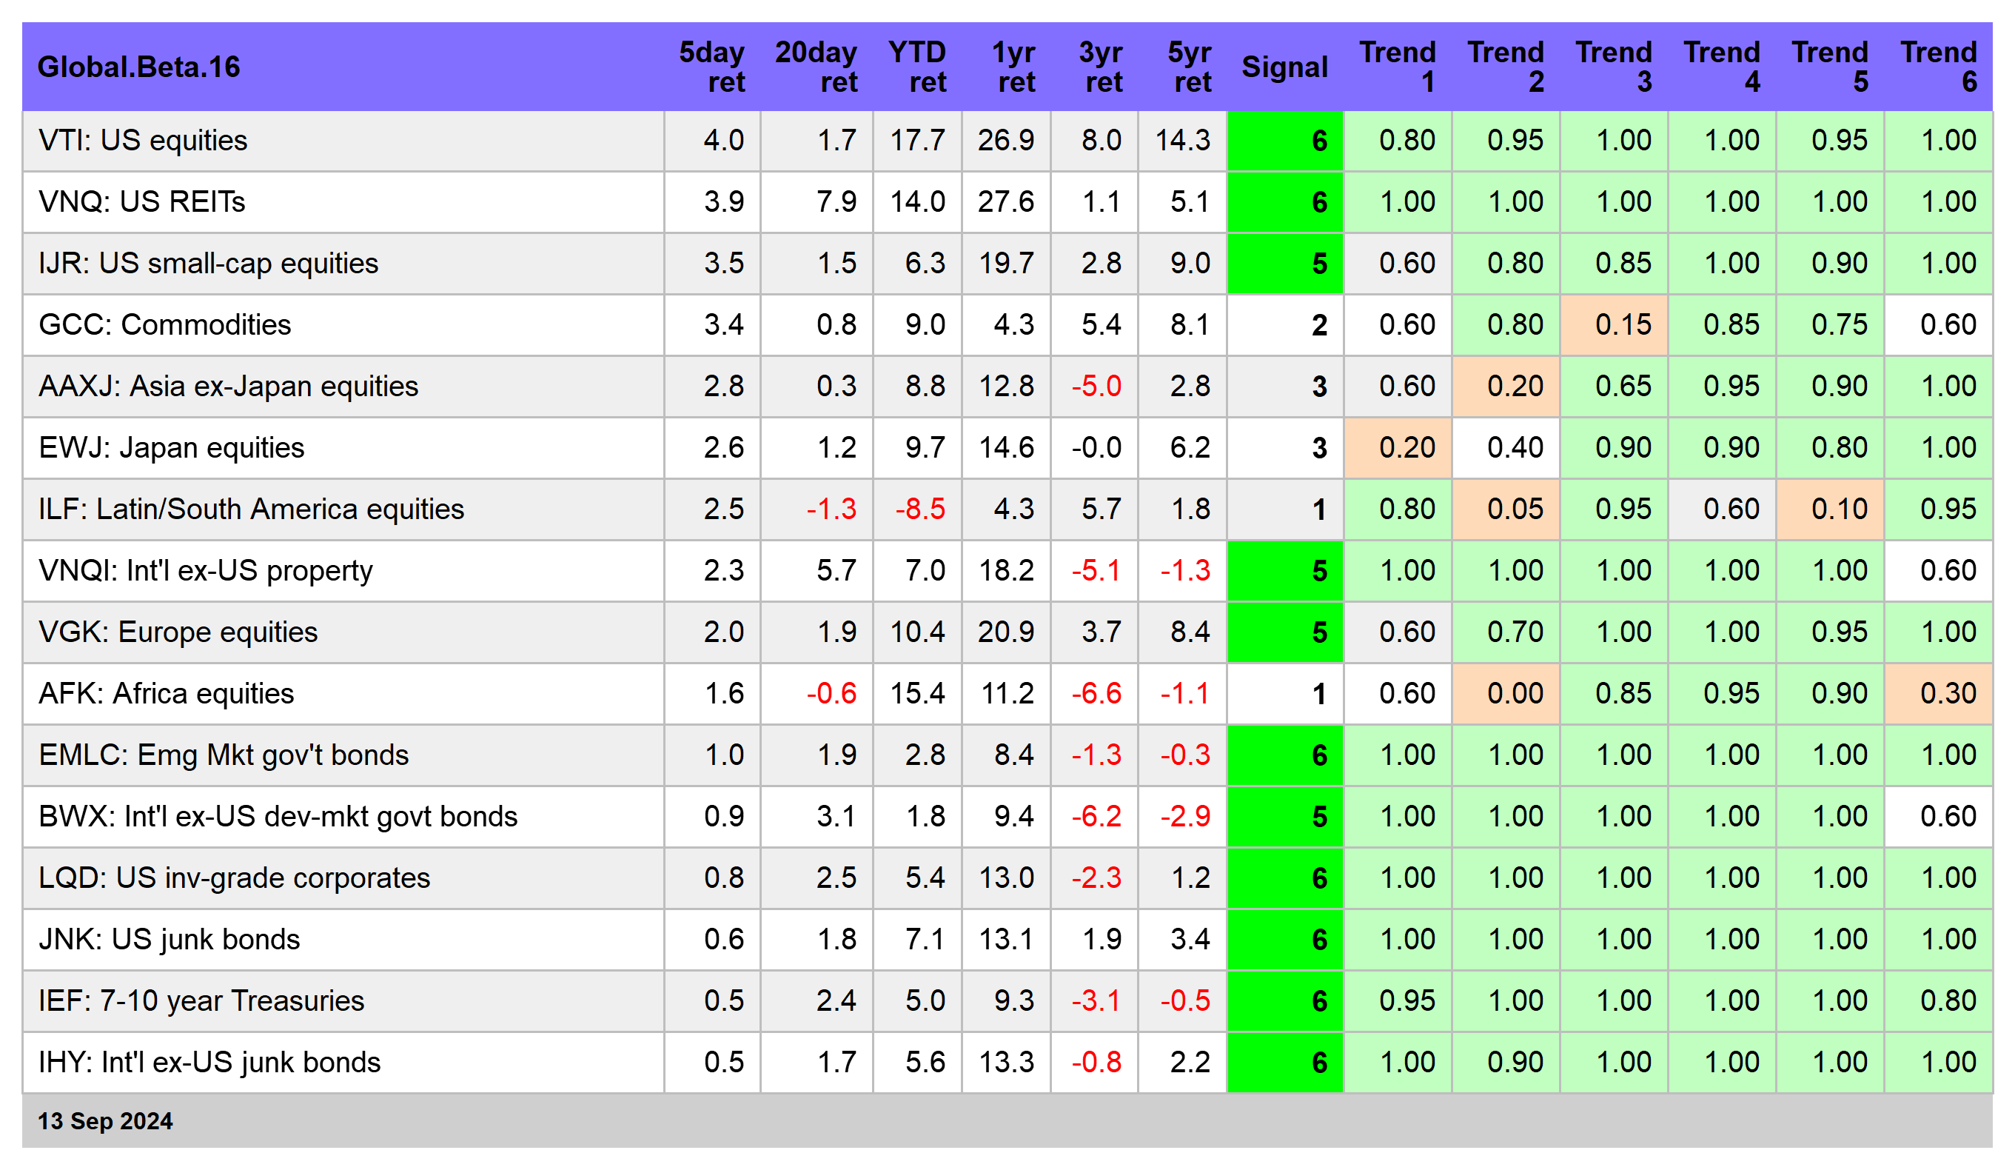The height and width of the screenshot is (1170, 2015).
Task: Click AFK 3yr return -6.6
Action: (1096, 693)
